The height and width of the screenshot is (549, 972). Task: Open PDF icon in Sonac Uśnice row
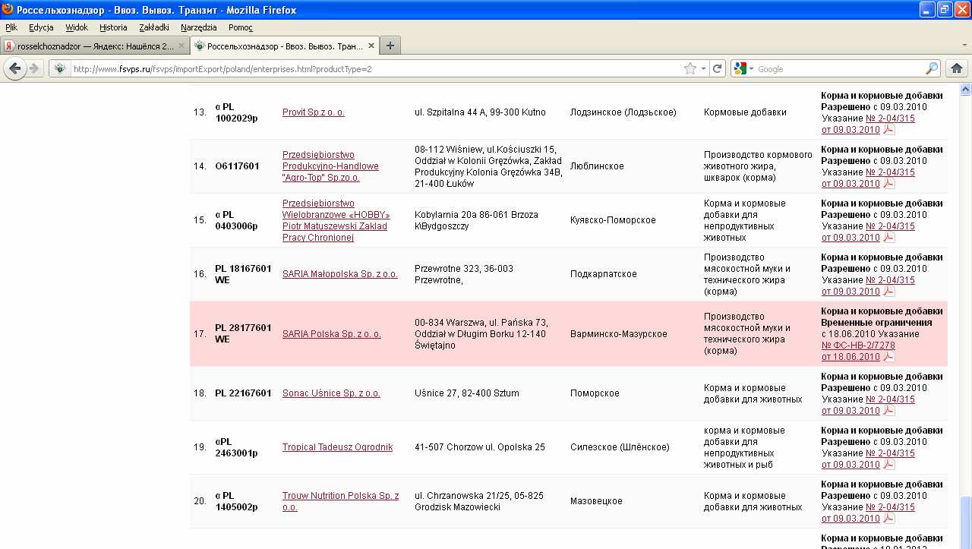(888, 411)
